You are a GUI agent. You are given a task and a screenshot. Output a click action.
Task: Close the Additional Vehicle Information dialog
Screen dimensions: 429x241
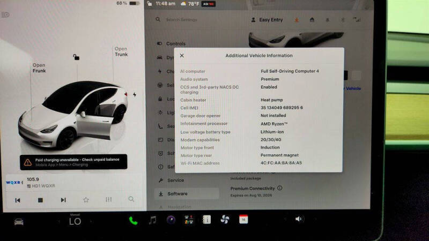[x=182, y=56]
